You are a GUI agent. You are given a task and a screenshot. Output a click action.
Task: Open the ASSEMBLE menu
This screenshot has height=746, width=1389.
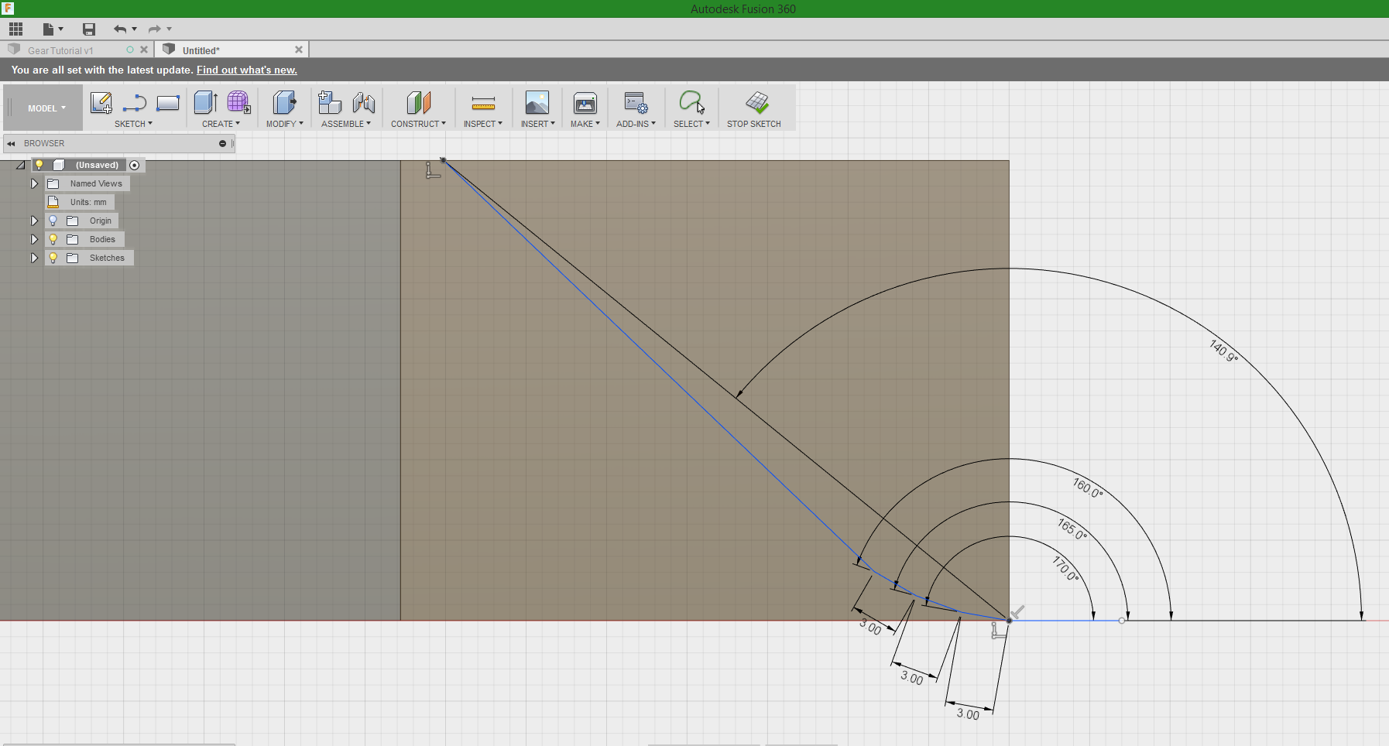(x=346, y=124)
